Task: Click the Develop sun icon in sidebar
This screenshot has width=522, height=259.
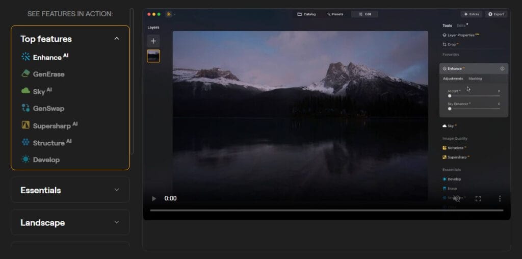Action: [x=25, y=160]
